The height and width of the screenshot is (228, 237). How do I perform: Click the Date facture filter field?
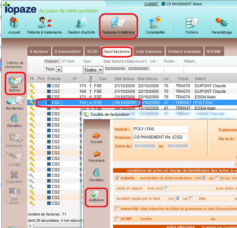[x=115, y=69]
